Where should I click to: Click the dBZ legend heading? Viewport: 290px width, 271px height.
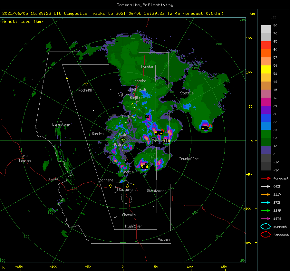(273, 17)
